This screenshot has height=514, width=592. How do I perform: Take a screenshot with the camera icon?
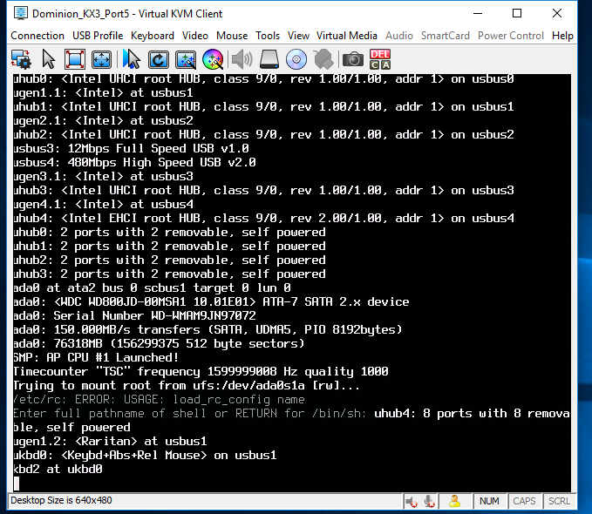pyautogui.click(x=352, y=59)
